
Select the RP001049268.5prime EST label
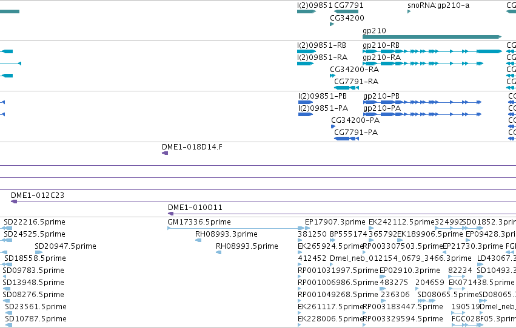pos(338,295)
